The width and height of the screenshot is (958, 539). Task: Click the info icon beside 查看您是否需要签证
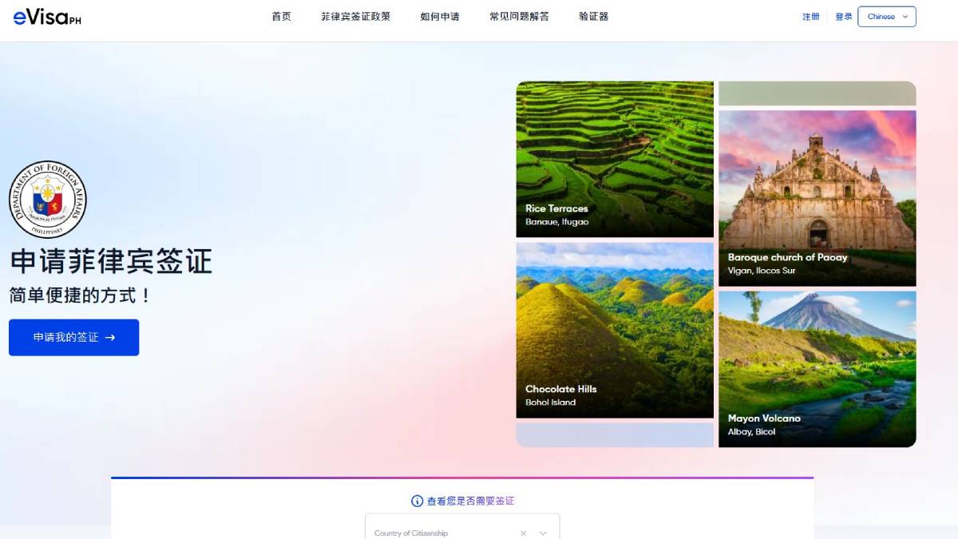(x=417, y=501)
